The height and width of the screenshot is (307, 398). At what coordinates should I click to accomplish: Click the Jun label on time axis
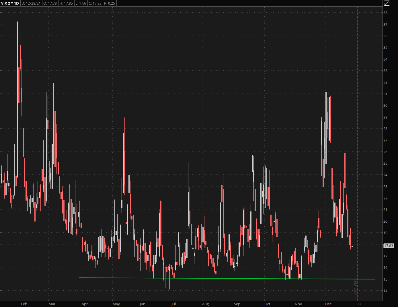(x=143, y=304)
